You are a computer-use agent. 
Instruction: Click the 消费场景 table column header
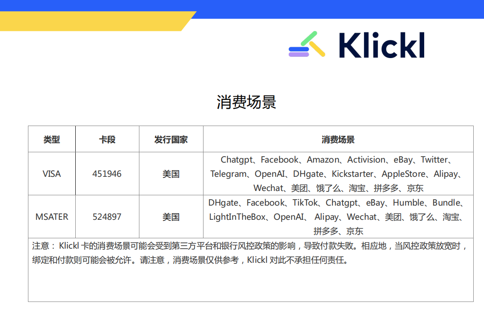(338, 139)
